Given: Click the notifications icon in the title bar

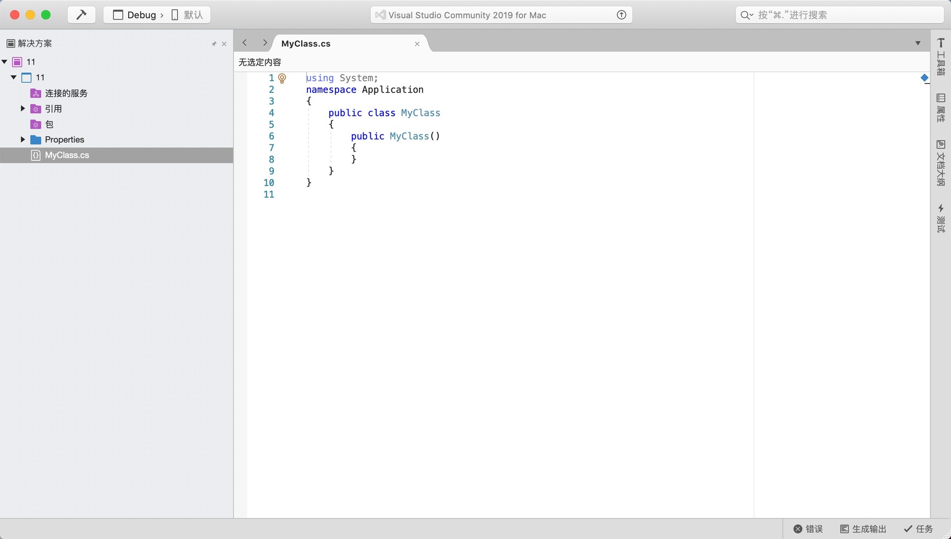Looking at the screenshot, I should click(621, 15).
